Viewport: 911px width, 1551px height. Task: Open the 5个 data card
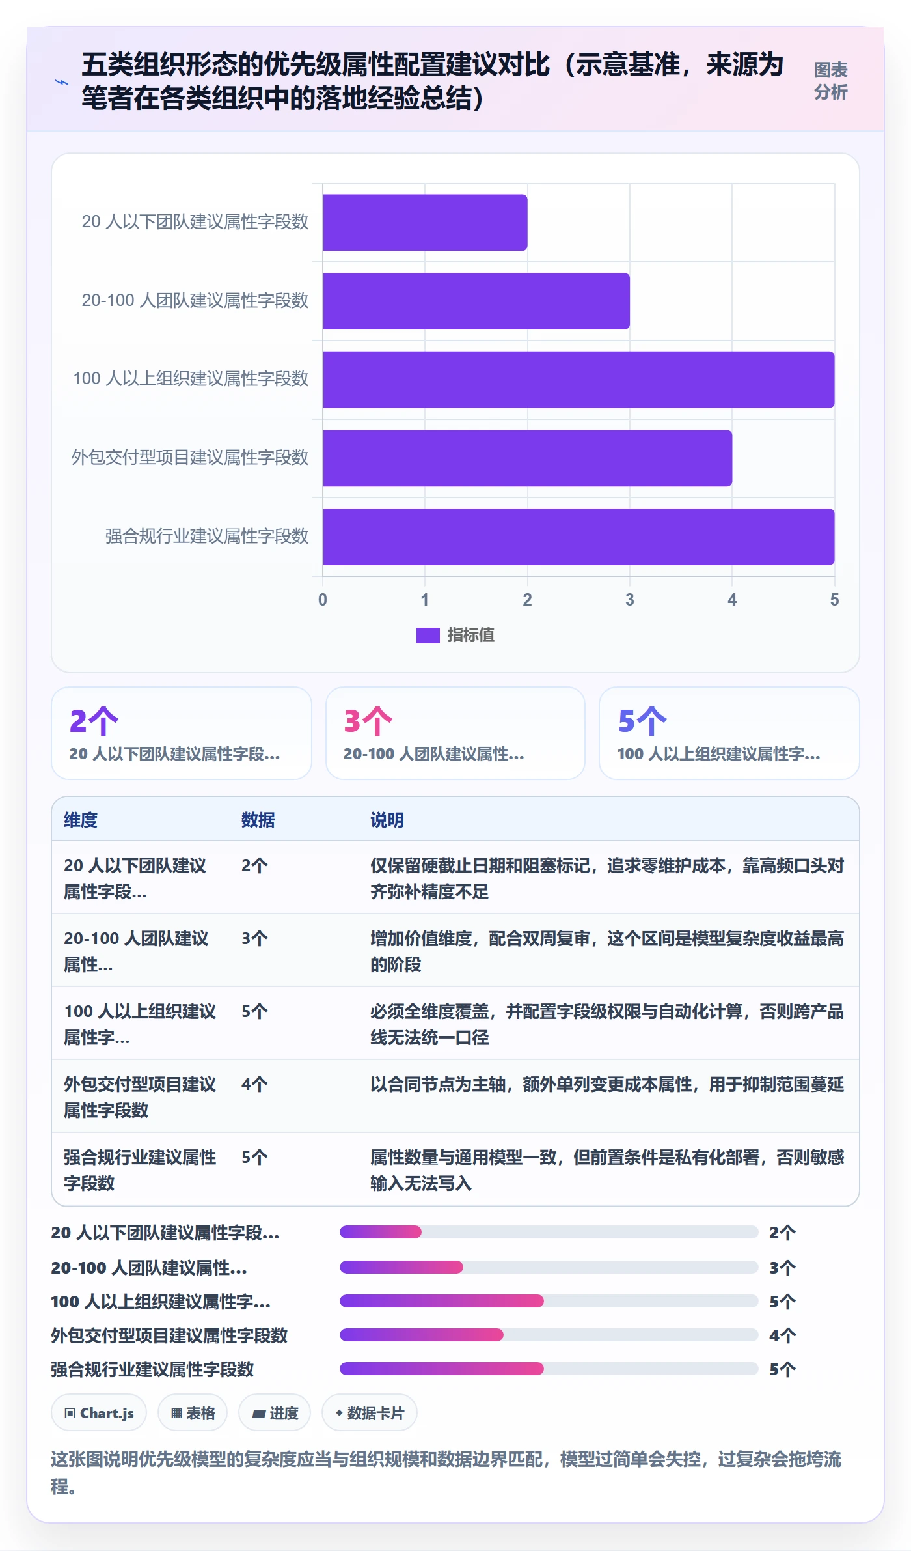click(729, 733)
